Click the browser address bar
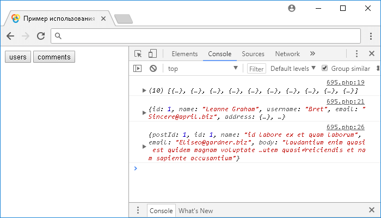This screenshot has width=381, height=218. point(206,36)
